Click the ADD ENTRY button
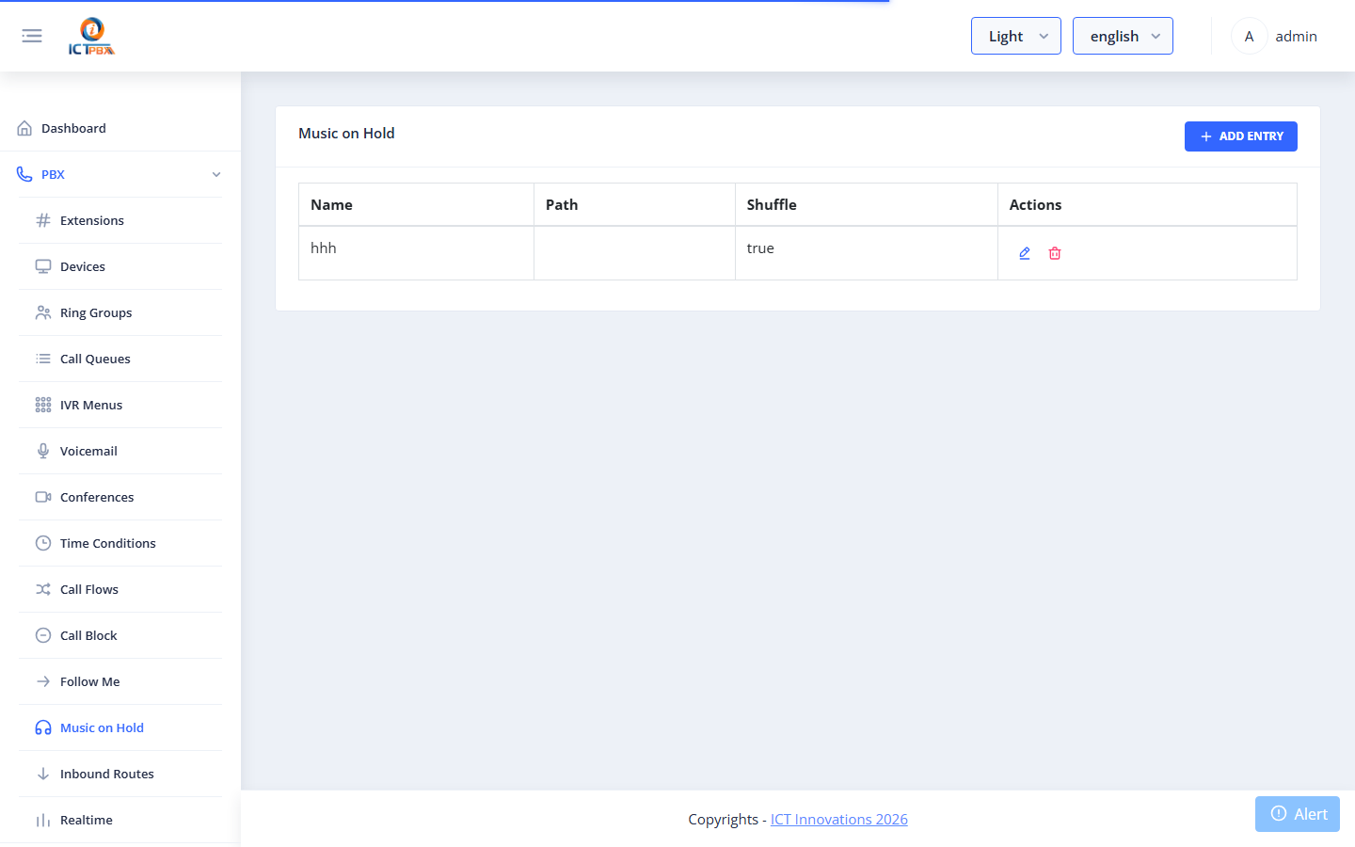The height and width of the screenshot is (847, 1355). pyautogui.click(x=1240, y=136)
